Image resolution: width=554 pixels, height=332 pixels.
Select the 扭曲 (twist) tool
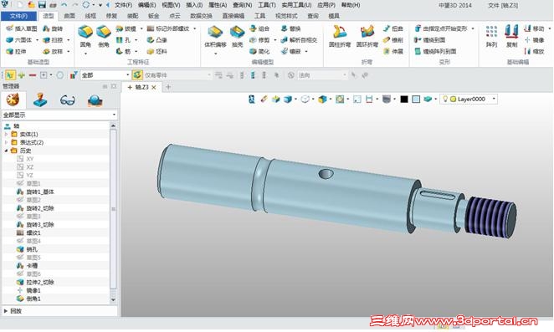point(393,28)
